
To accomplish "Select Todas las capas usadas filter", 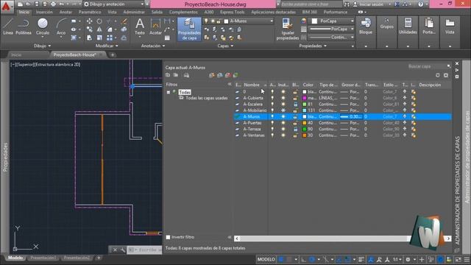I will 206,98.
